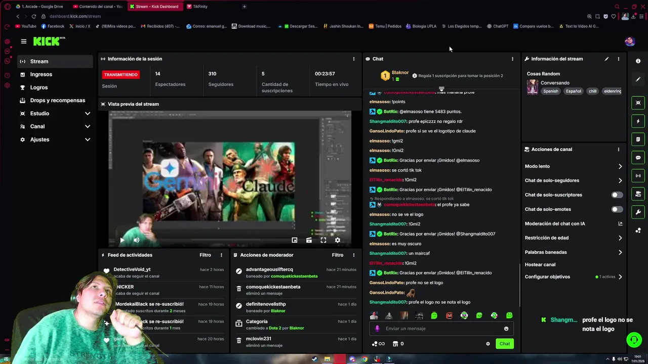Click Hostear canal

point(540,264)
